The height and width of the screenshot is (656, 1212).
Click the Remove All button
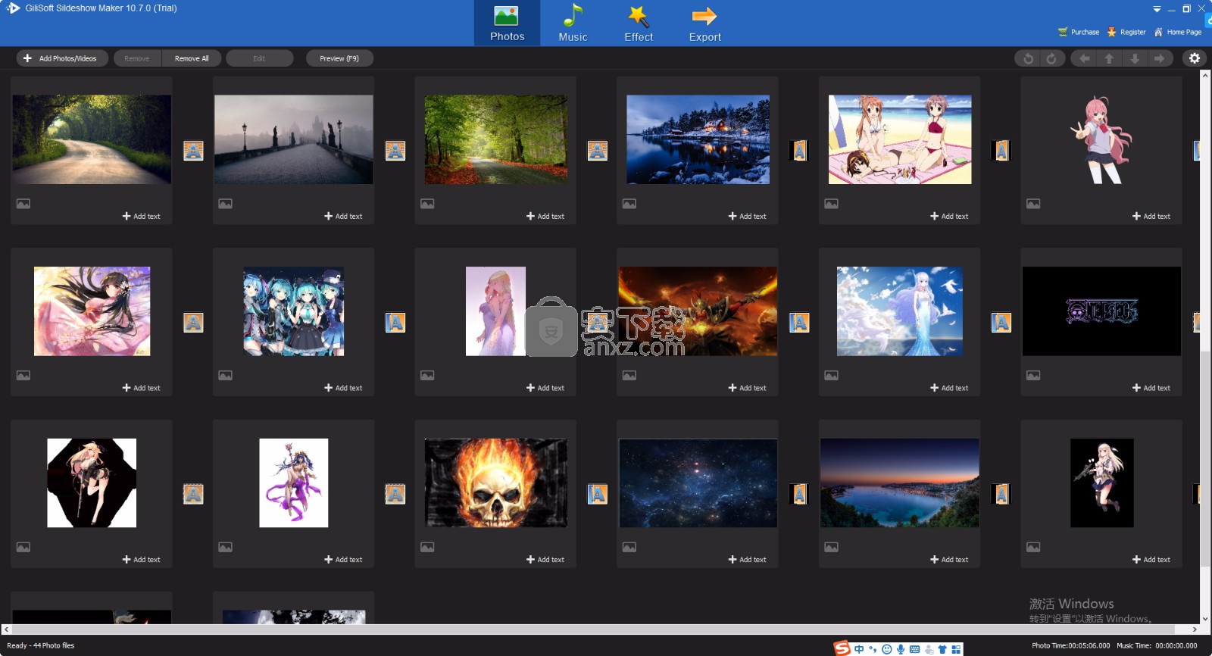(192, 58)
